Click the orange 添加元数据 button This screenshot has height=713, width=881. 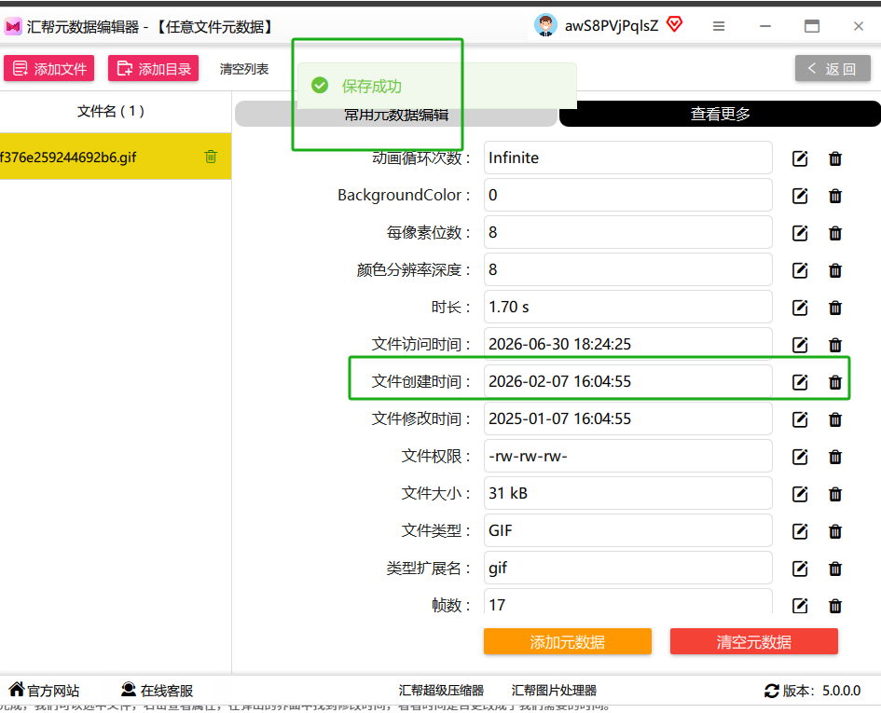(568, 641)
